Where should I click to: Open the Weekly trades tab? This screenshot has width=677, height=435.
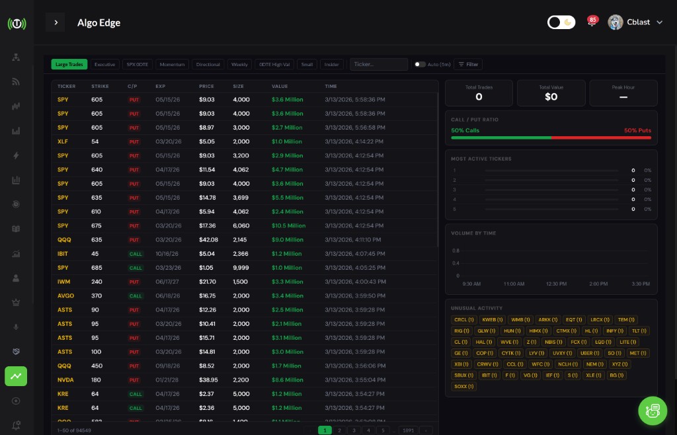pos(239,64)
